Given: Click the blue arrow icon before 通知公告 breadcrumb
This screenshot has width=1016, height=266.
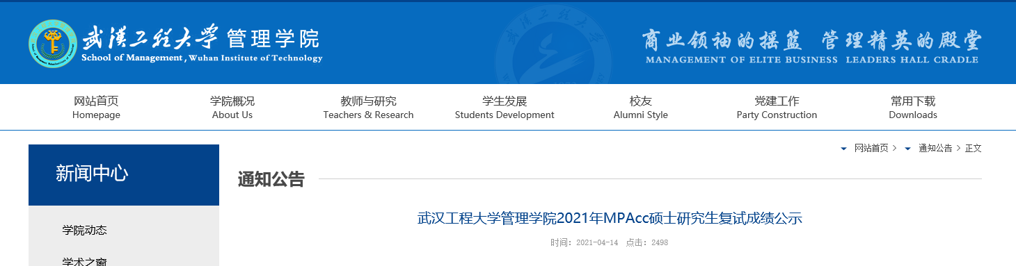Looking at the screenshot, I should coord(907,149).
